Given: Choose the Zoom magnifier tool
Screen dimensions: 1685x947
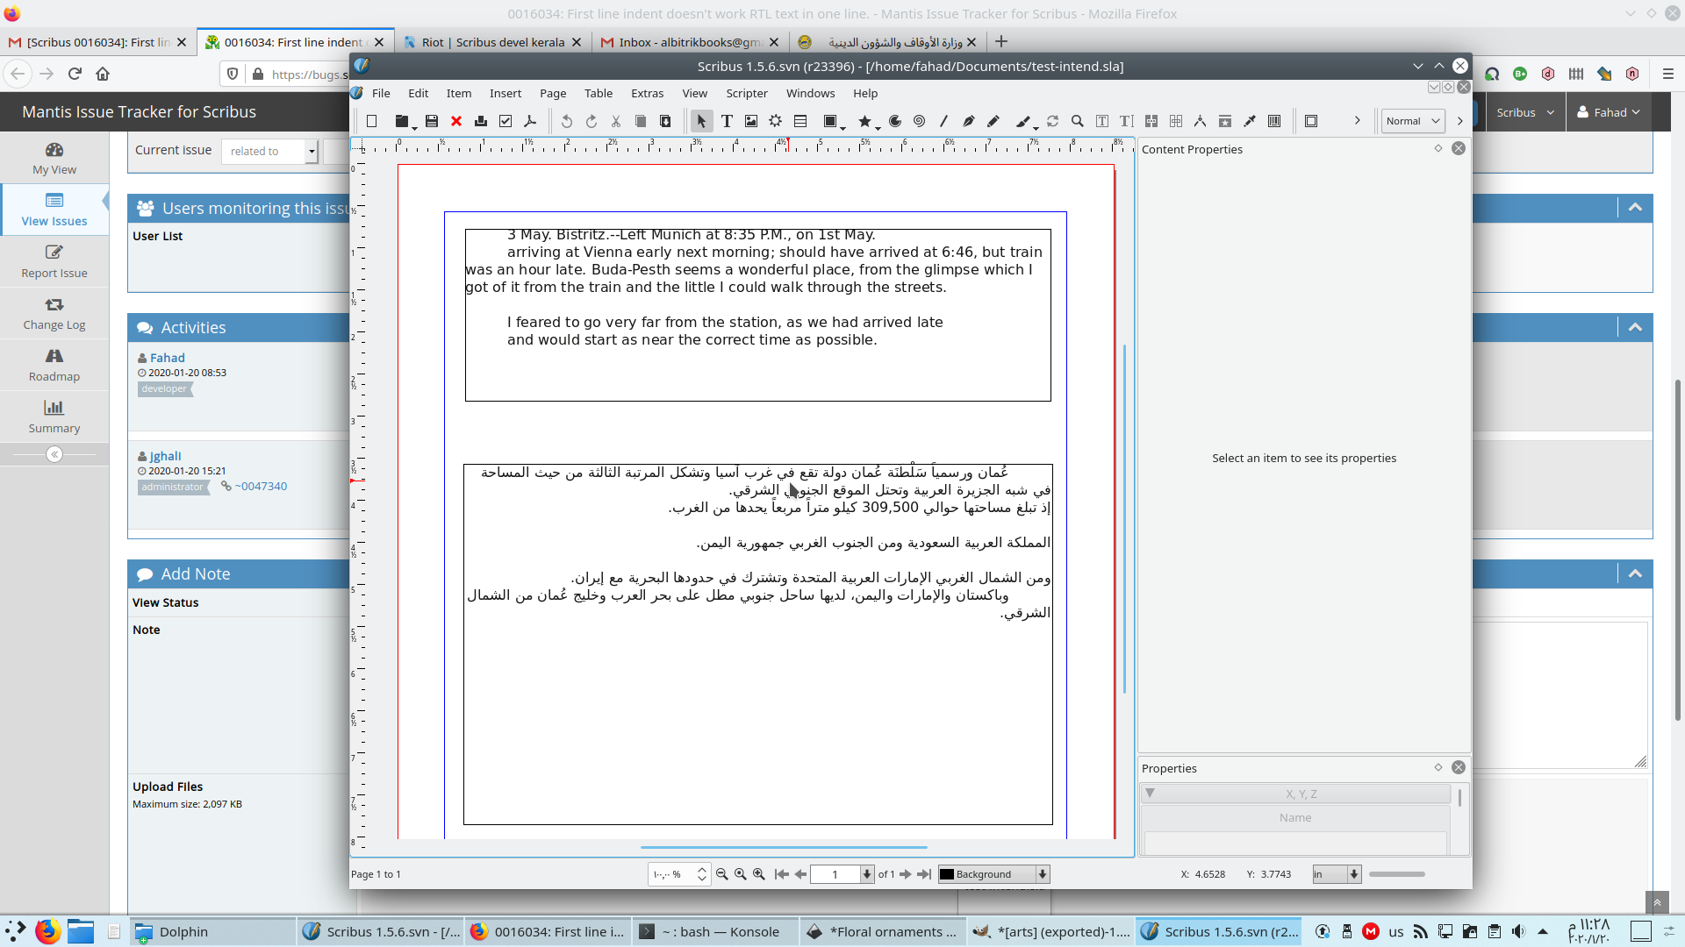Looking at the screenshot, I should click(x=1077, y=121).
